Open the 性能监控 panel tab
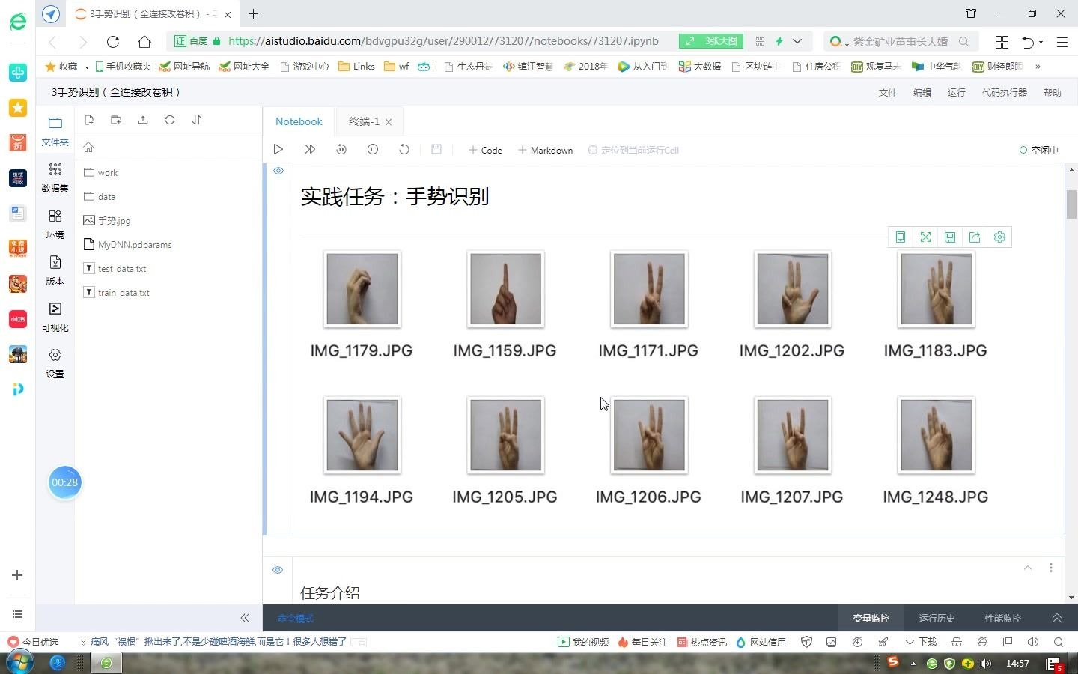 click(x=1003, y=619)
